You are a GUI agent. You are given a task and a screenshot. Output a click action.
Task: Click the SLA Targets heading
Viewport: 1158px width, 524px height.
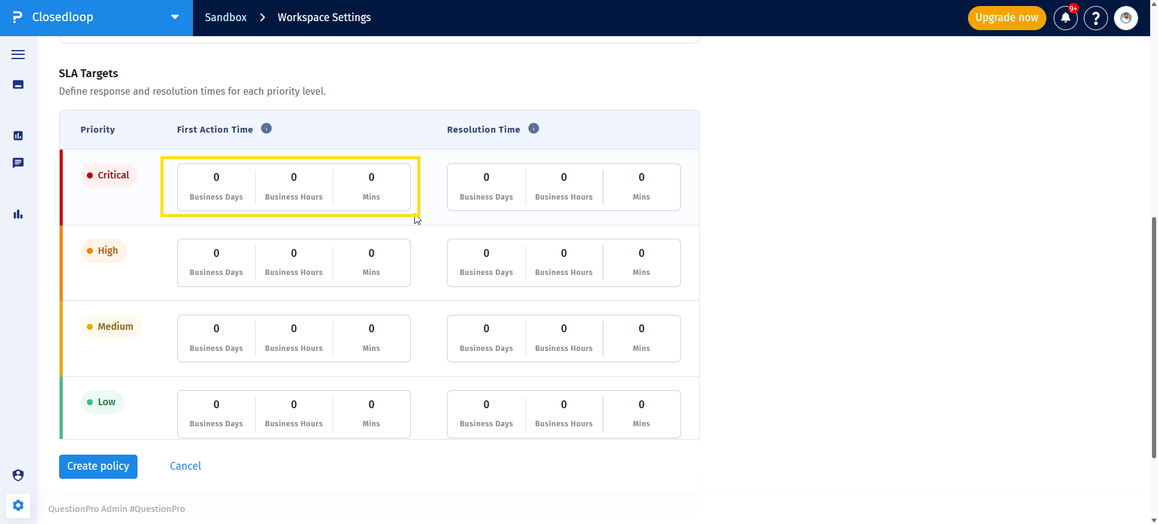[x=89, y=74]
